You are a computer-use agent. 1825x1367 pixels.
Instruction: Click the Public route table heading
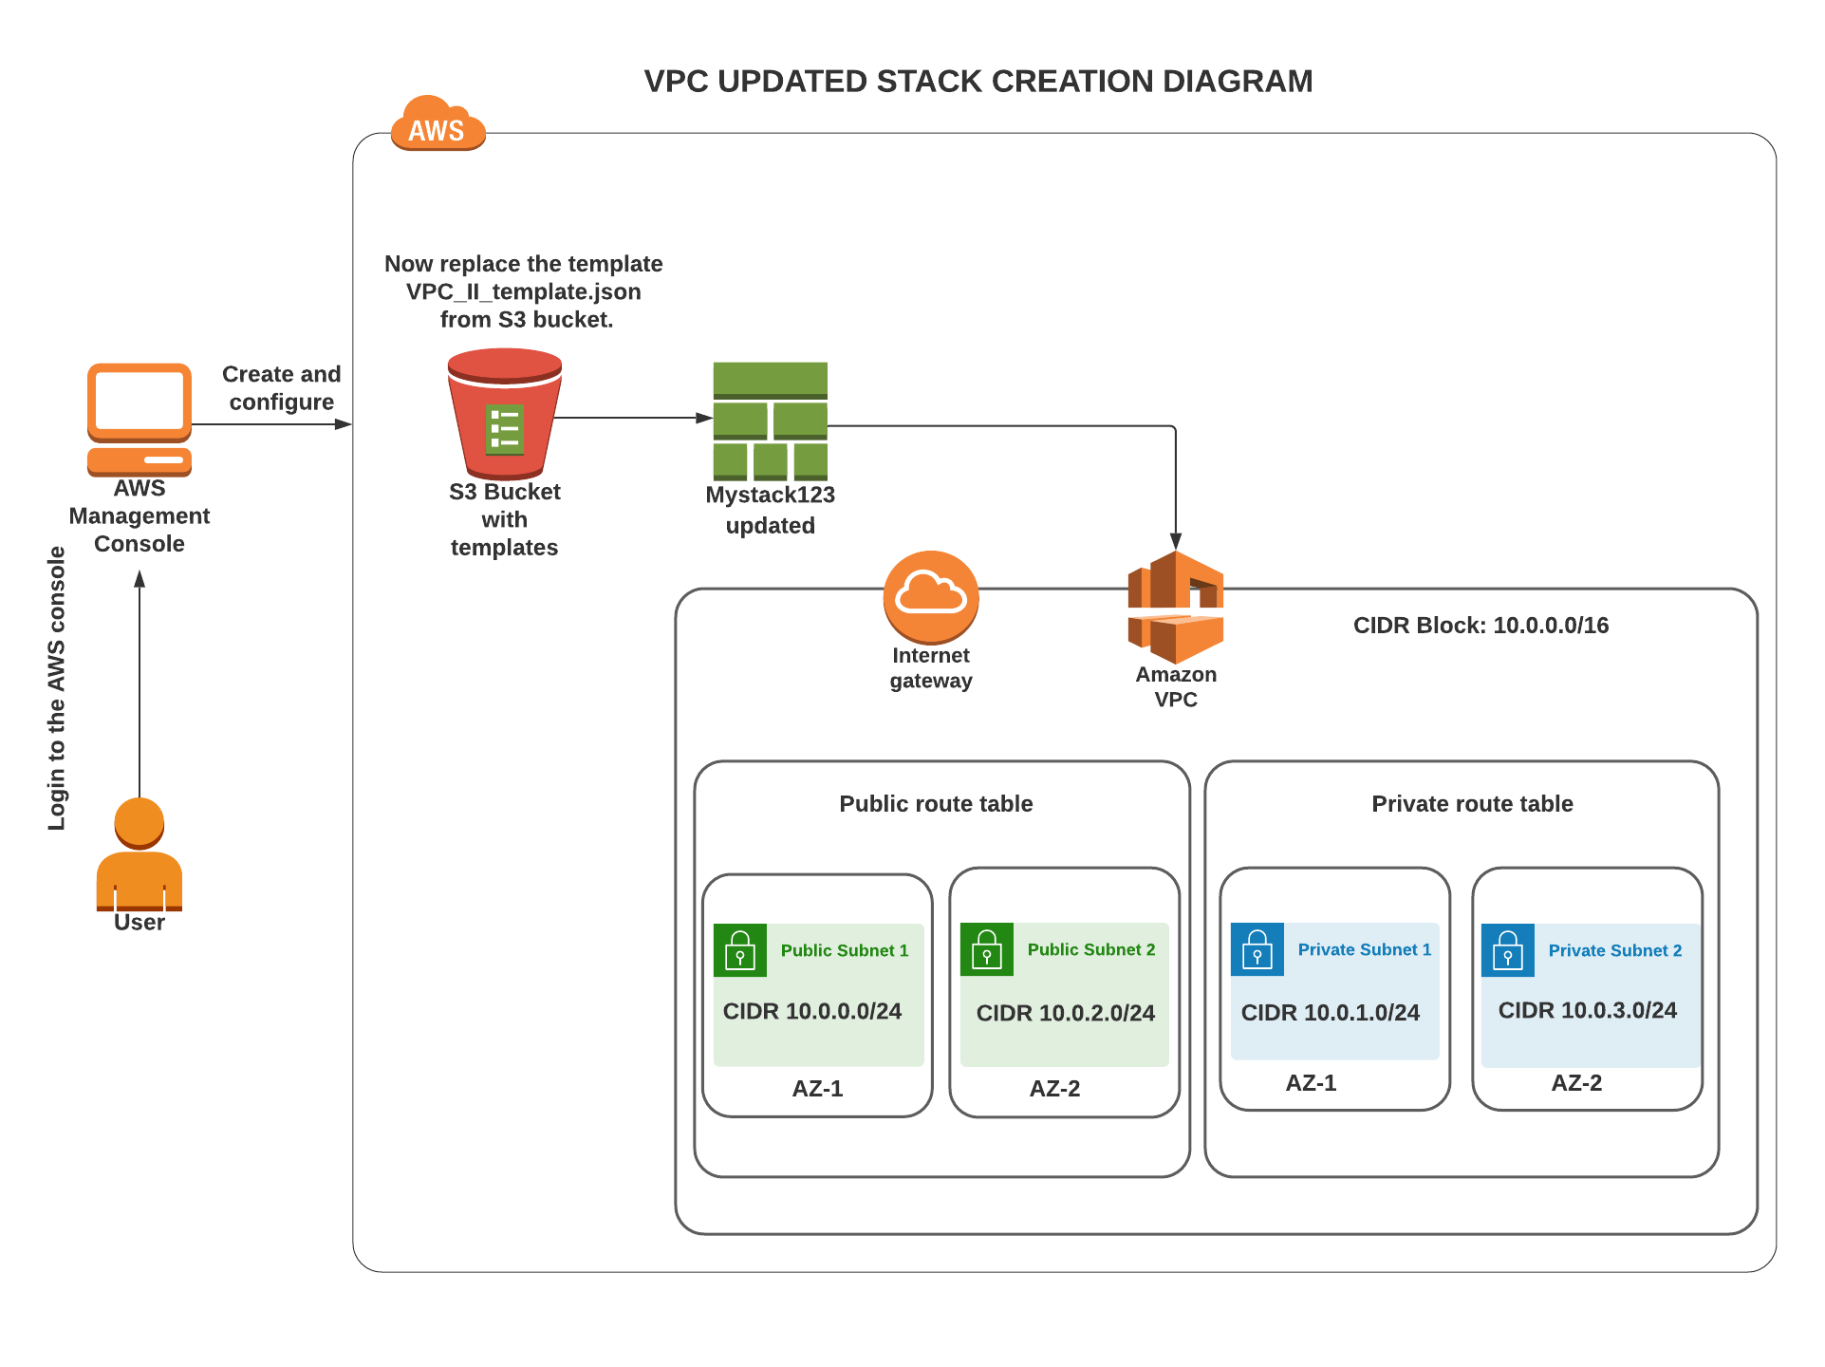pyautogui.click(x=935, y=804)
